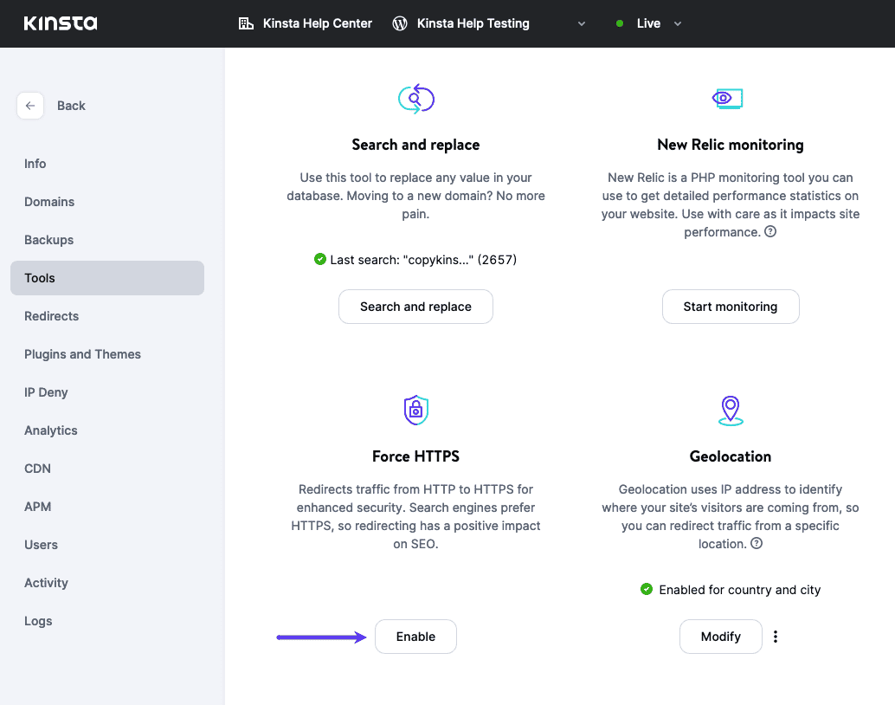Click the Start monitoring button
This screenshot has height=705, width=895.
click(x=730, y=306)
